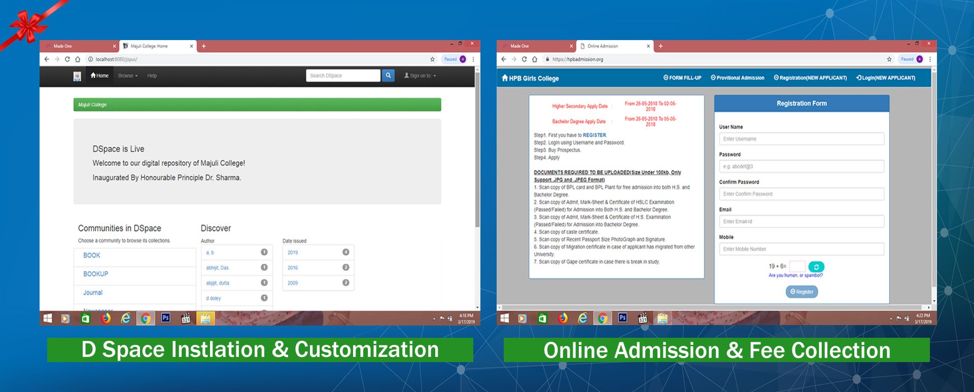
Task: Click the Majuli College green breadcrumb bar
Action: [257, 104]
